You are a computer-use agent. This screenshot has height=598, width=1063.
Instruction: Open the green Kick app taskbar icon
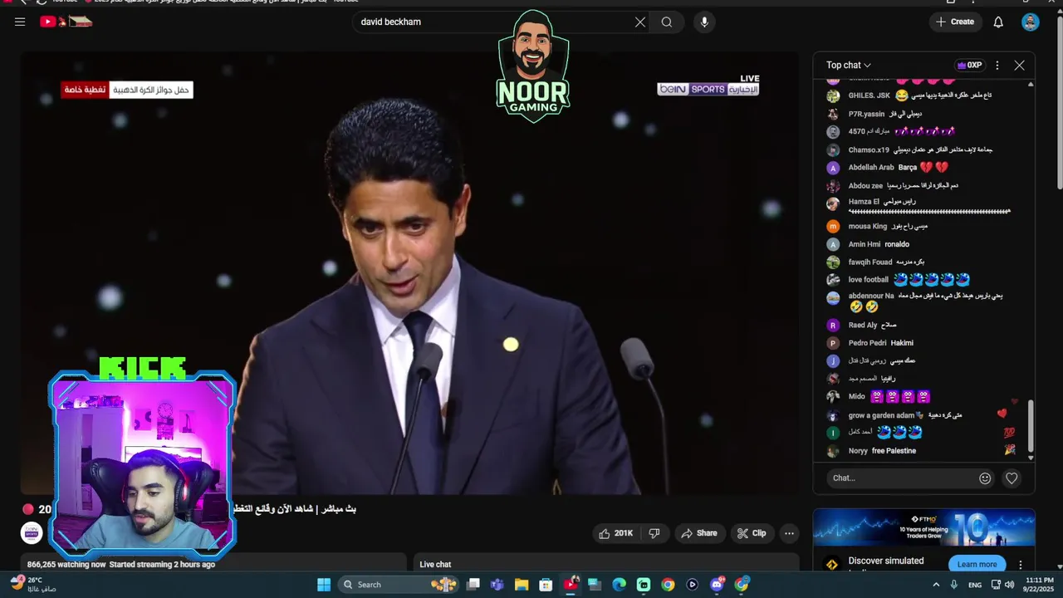pyautogui.click(x=644, y=585)
